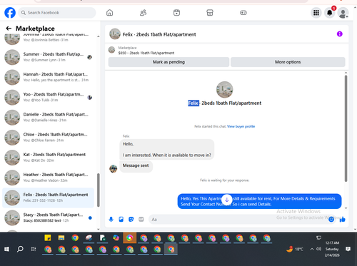Image resolution: width=357 pixels, height=266 pixels.
Task: Open the Danielle conversation
Action: coord(49,118)
